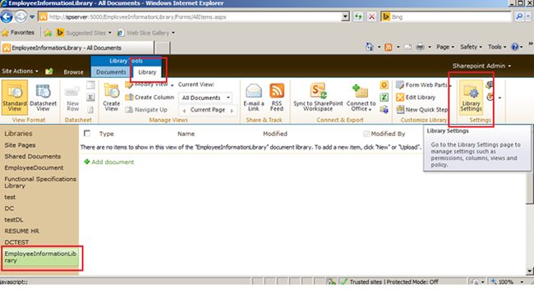Viewport: 534px width, 301px height.
Task: Open Web Slice Gallery
Action: [x=146, y=33]
